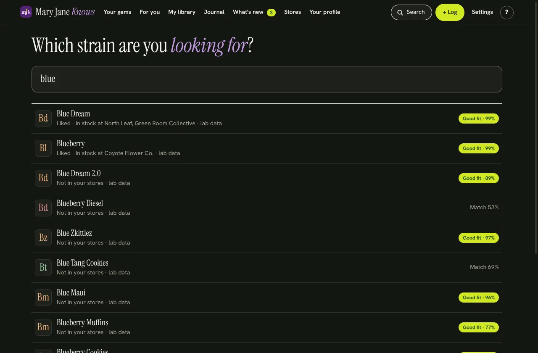Image resolution: width=538 pixels, height=353 pixels.
Task: Select the Bm avatar for Blueberry Muffins
Action: point(43,327)
